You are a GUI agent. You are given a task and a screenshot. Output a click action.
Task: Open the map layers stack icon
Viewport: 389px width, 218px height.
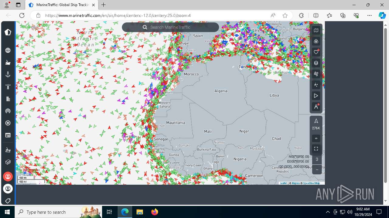coord(316,63)
